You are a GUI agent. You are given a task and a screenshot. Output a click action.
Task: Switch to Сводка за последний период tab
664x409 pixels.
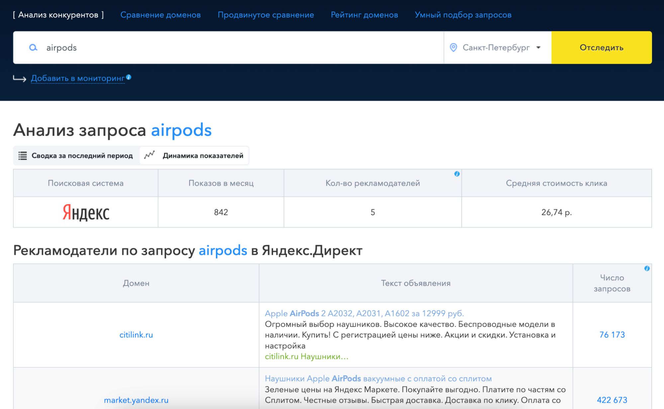tap(76, 156)
